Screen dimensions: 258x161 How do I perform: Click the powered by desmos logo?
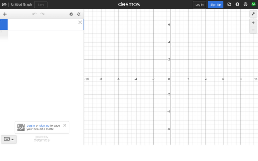coord(42,139)
